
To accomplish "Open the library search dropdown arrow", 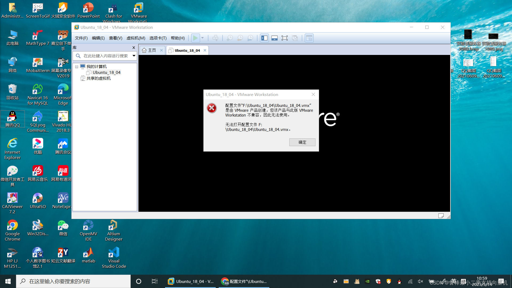I will click(134, 56).
